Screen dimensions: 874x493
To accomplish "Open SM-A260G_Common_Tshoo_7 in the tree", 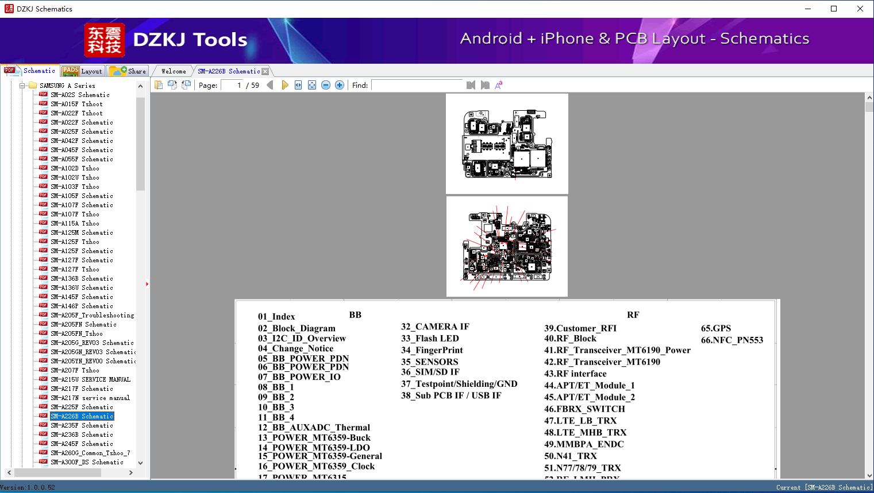I will point(90,453).
